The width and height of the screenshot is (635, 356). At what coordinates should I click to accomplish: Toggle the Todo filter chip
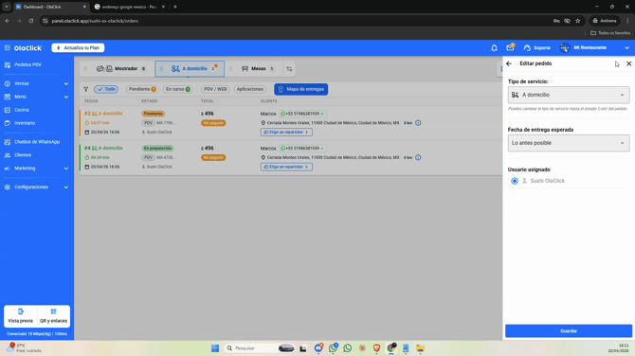[106, 89]
